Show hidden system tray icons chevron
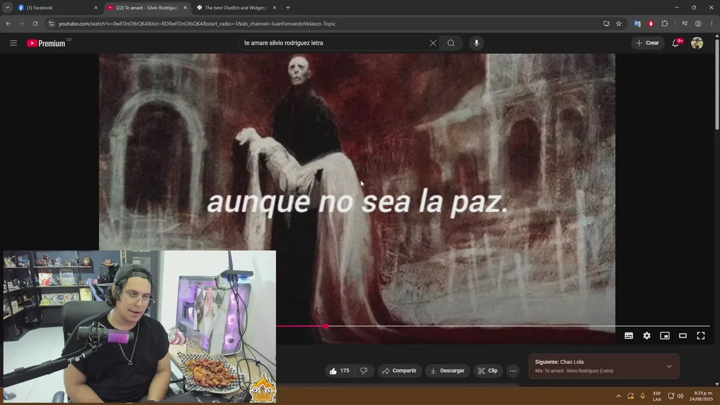 point(619,396)
